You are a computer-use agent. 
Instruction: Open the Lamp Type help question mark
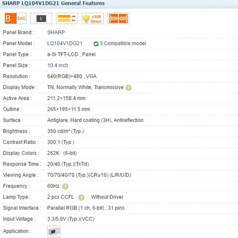[81, 197]
